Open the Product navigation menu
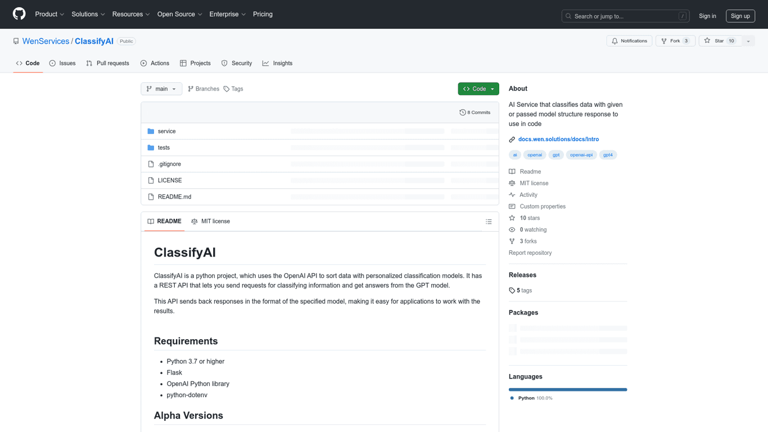The image size is (768, 432). (x=49, y=14)
